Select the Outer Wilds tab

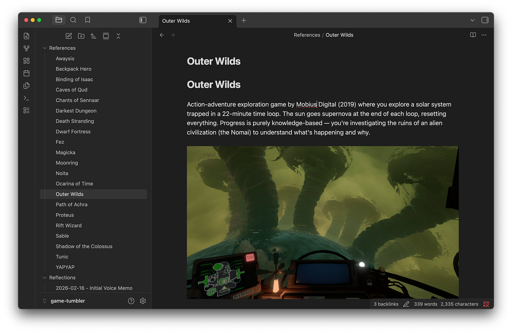pos(197,21)
